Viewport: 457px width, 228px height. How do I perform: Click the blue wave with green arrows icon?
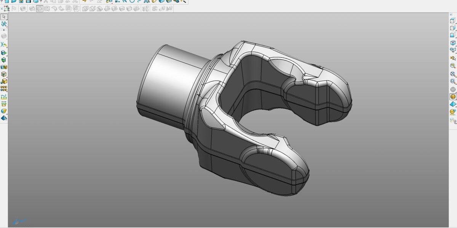point(4,97)
